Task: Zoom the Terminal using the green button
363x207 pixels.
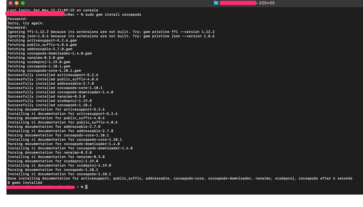Action: pyautogui.click(x=23, y=3)
